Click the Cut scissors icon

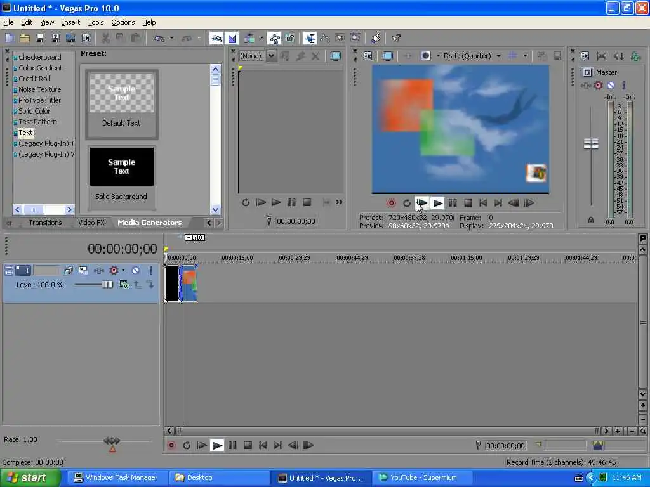pos(105,39)
